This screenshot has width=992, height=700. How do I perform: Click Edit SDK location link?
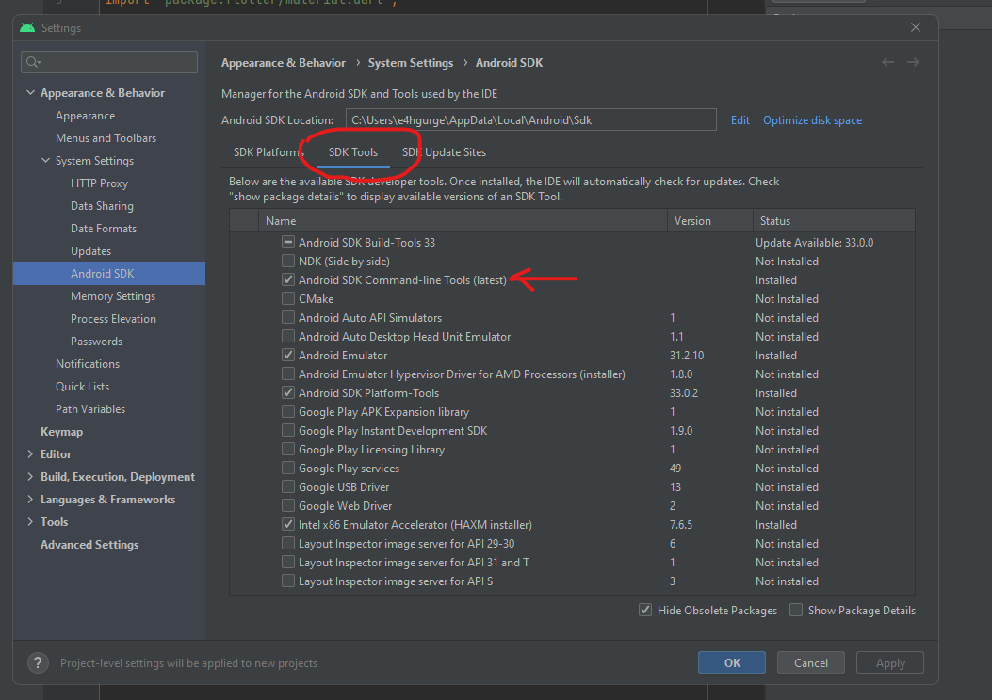(740, 120)
